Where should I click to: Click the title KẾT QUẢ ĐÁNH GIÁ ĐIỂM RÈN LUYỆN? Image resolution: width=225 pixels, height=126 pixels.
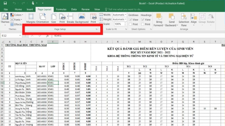[150, 49]
